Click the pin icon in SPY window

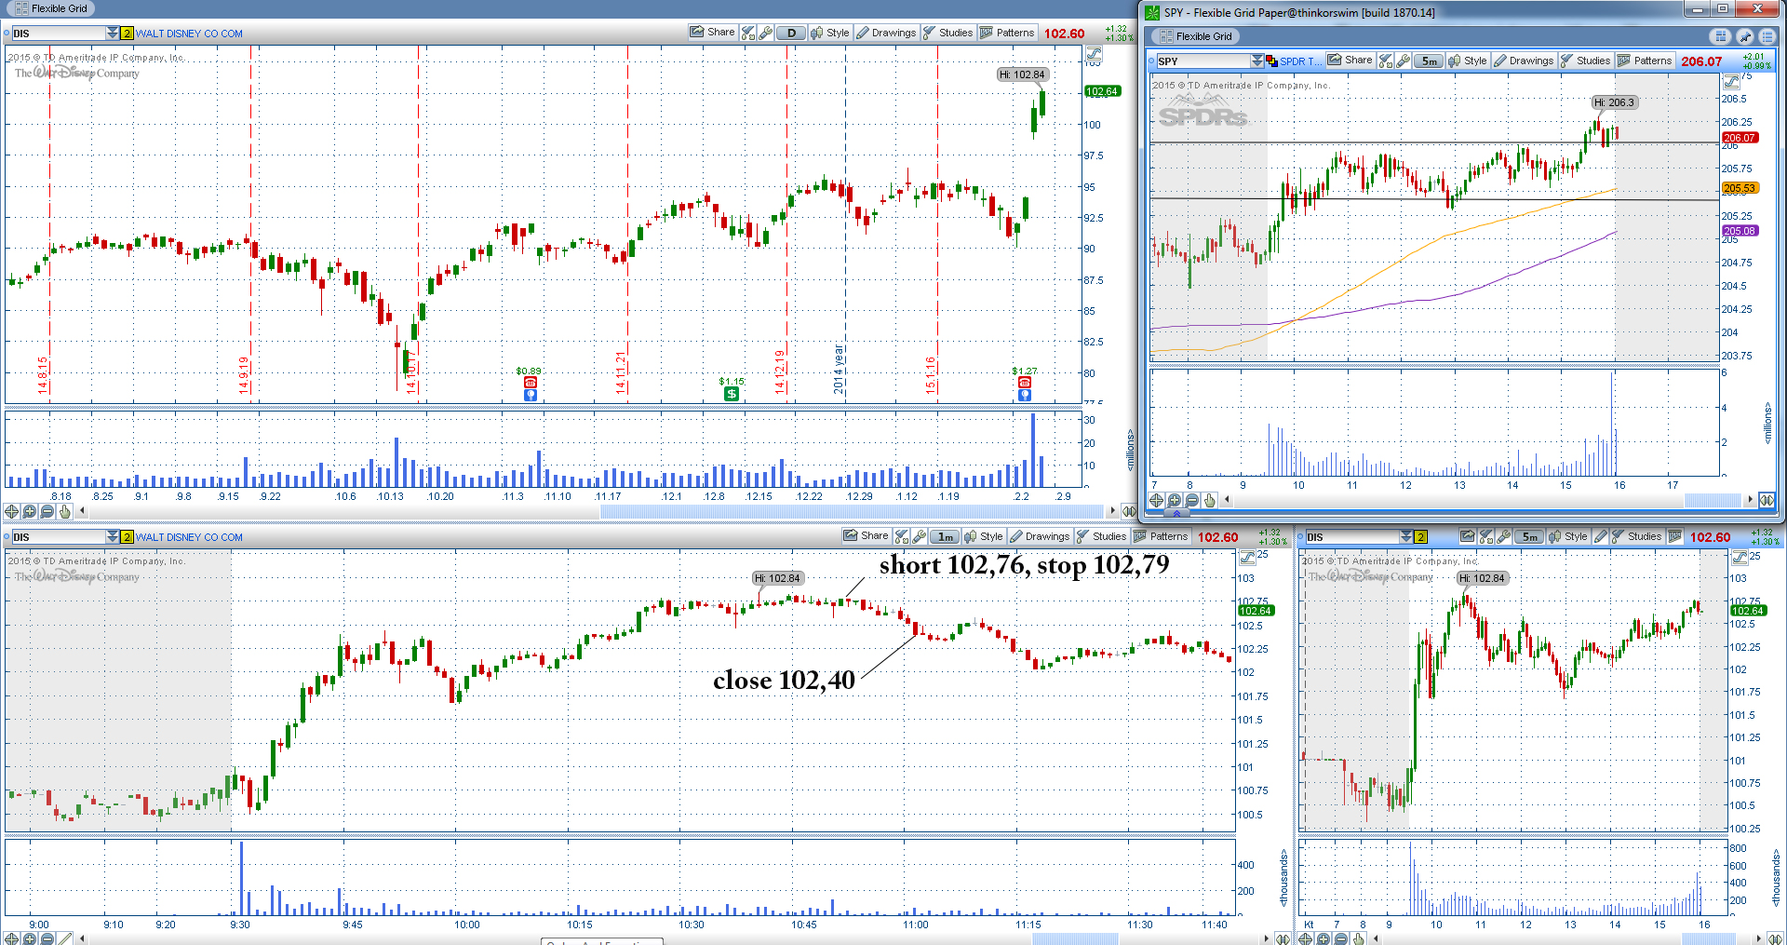click(1744, 36)
